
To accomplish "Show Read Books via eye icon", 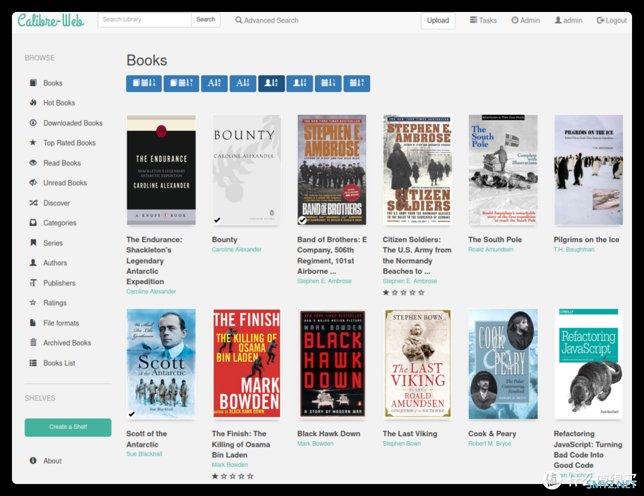I will (33, 162).
